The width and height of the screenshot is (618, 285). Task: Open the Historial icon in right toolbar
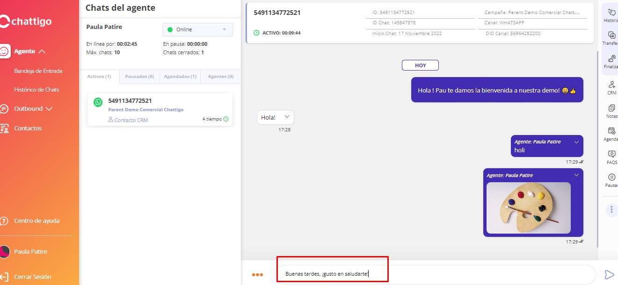[611, 13]
